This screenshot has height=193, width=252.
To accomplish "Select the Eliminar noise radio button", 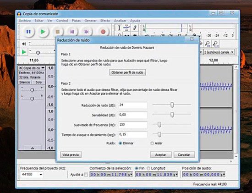I will (x=120, y=143).
